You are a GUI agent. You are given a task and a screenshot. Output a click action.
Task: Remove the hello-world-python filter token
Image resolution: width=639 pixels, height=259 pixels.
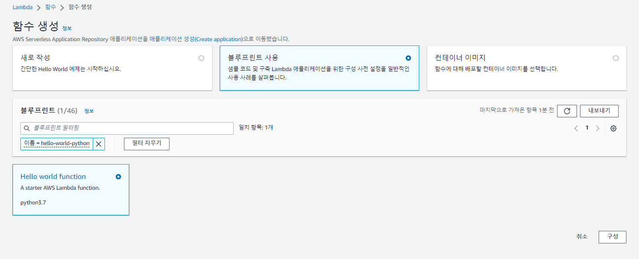99,144
